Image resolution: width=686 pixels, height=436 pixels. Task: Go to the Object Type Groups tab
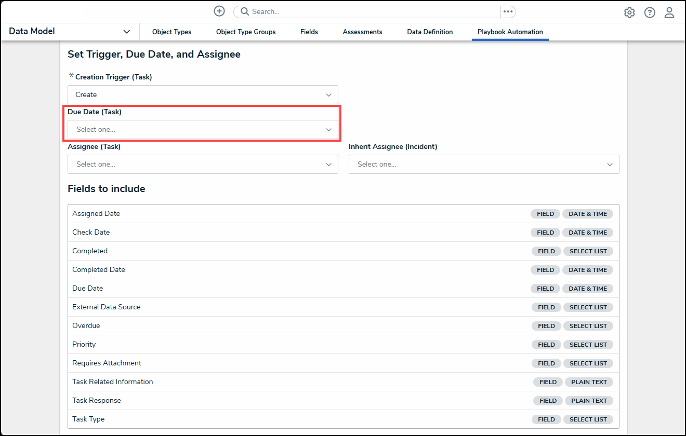pyautogui.click(x=246, y=32)
